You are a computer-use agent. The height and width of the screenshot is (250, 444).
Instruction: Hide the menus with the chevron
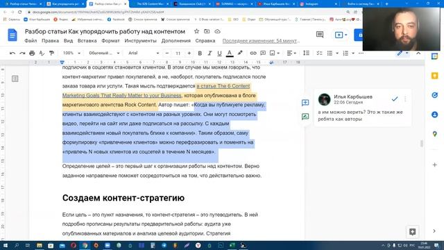(418, 53)
